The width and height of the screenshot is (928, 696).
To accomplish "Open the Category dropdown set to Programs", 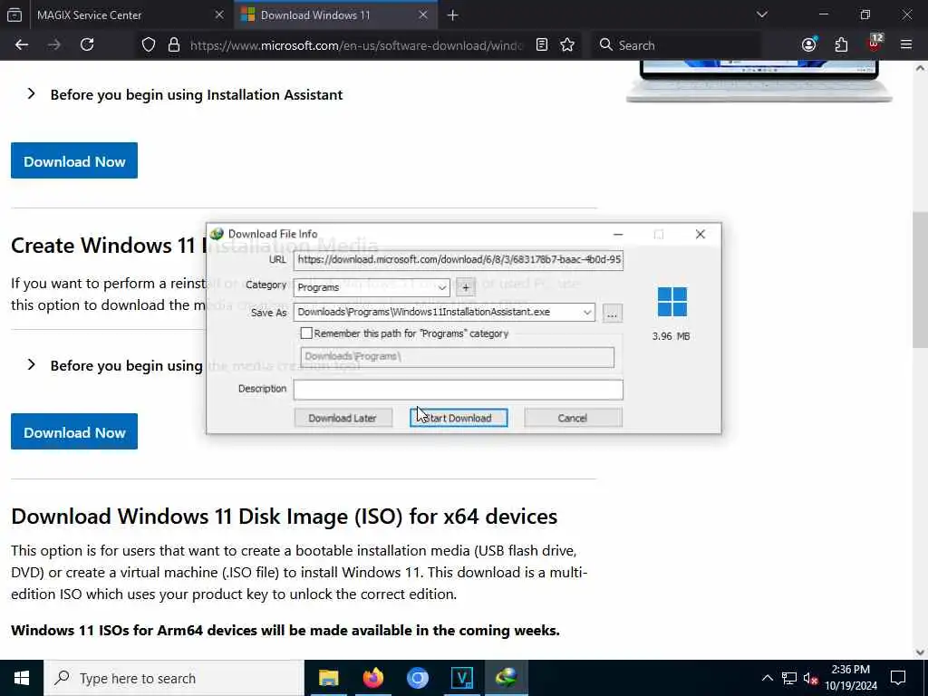I will 372,287.
